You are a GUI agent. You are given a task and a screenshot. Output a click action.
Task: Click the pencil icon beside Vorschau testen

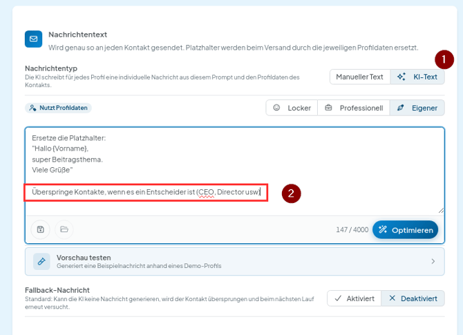pyautogui.click(x=41, y=261)
